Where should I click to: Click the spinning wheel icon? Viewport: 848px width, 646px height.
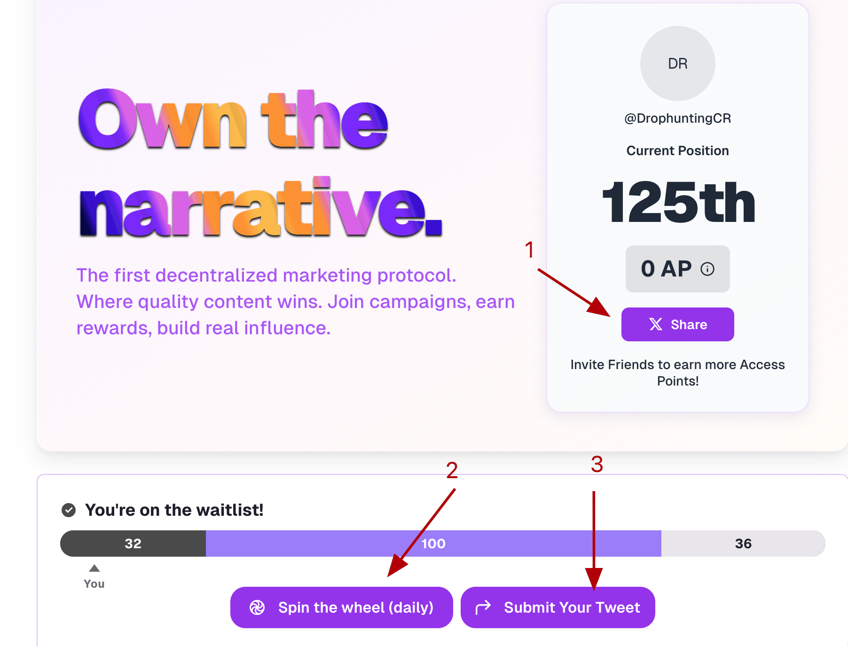click(257, 607)
